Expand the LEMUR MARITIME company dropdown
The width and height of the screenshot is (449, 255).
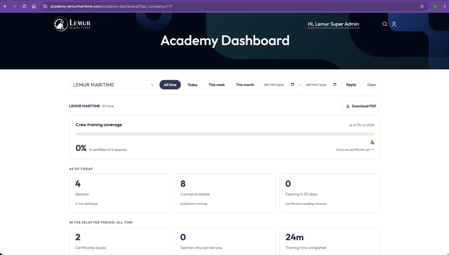(x=113, y=85)
